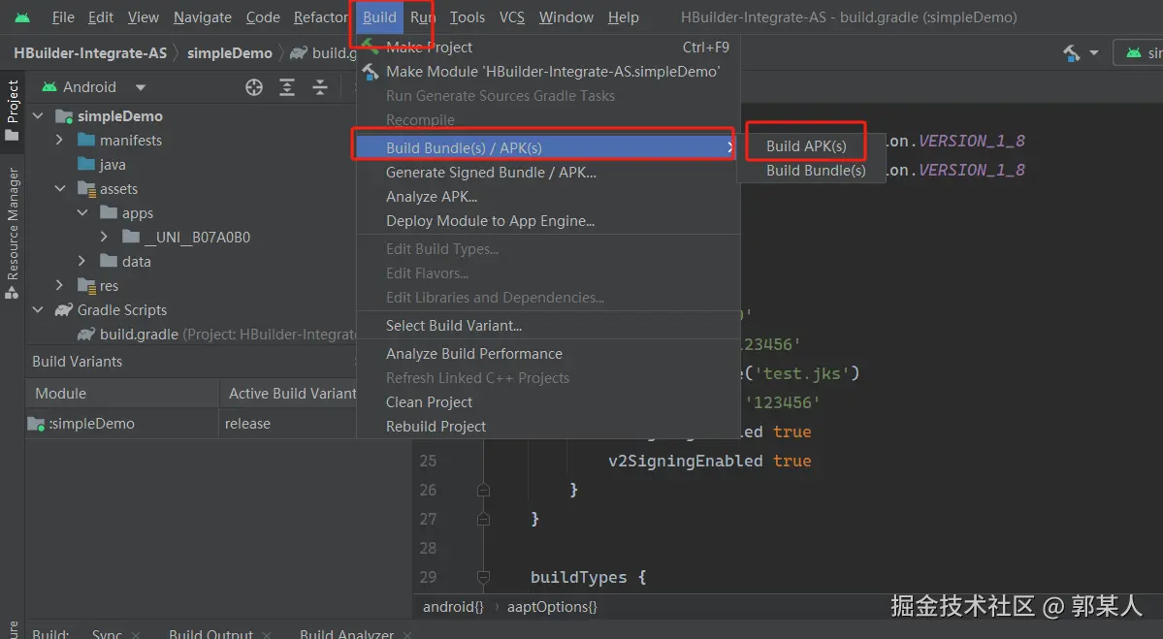Viewport: 1163px width, 639px height.
Task: Click the Gradle Scripts elephant icon
Action: click(65, 310)
